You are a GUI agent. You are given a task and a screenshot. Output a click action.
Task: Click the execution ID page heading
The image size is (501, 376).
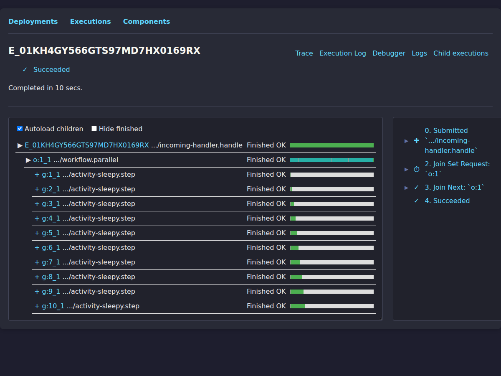coord(104,51)
